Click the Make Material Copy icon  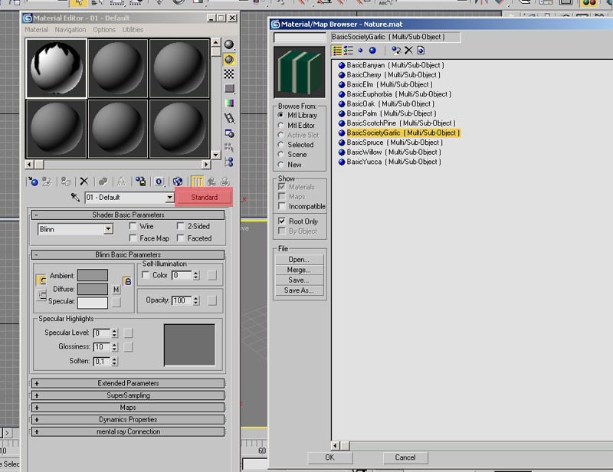pyautogui.click(x=103, y=182)
